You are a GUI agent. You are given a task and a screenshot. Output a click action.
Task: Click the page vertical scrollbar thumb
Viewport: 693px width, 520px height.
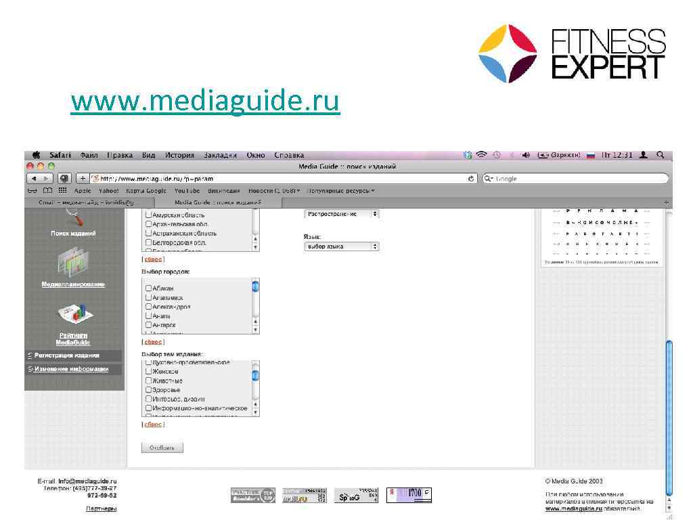point(669,418)
